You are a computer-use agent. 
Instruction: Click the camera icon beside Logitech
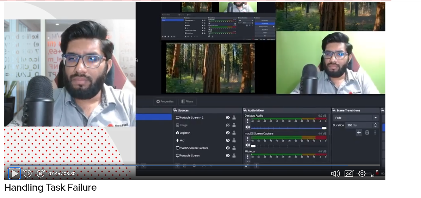point(177,133)
